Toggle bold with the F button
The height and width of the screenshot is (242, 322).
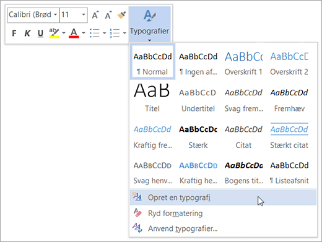tap(14, 33)
